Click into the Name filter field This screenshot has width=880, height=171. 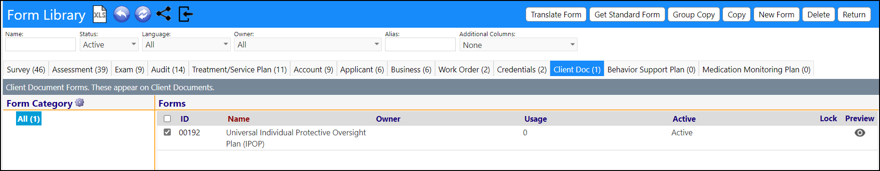(x=41, y=45)
